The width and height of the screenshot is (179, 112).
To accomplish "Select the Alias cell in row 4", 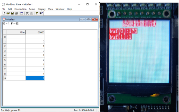I will pos(16,55).
